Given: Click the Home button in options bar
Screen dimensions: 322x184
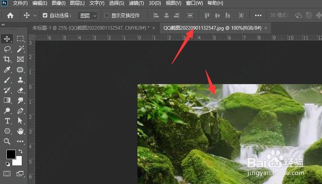Looking at the screenshot, I should [10, 15].
